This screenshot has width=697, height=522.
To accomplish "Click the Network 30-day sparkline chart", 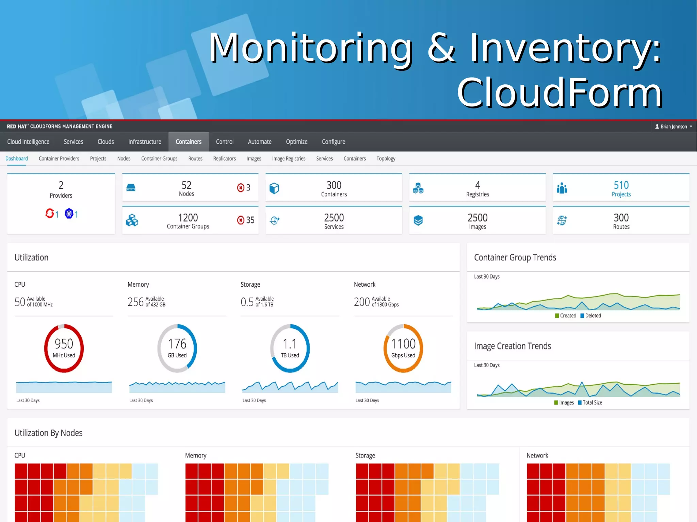I will (x=403, y=387).
